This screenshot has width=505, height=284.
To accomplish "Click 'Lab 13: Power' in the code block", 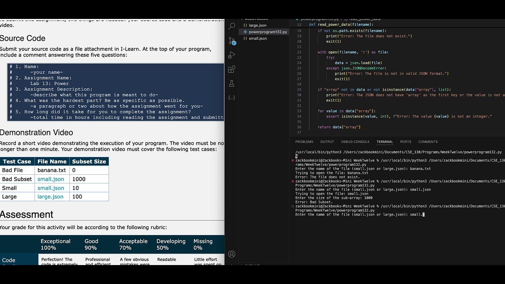I will click(49, 84).
